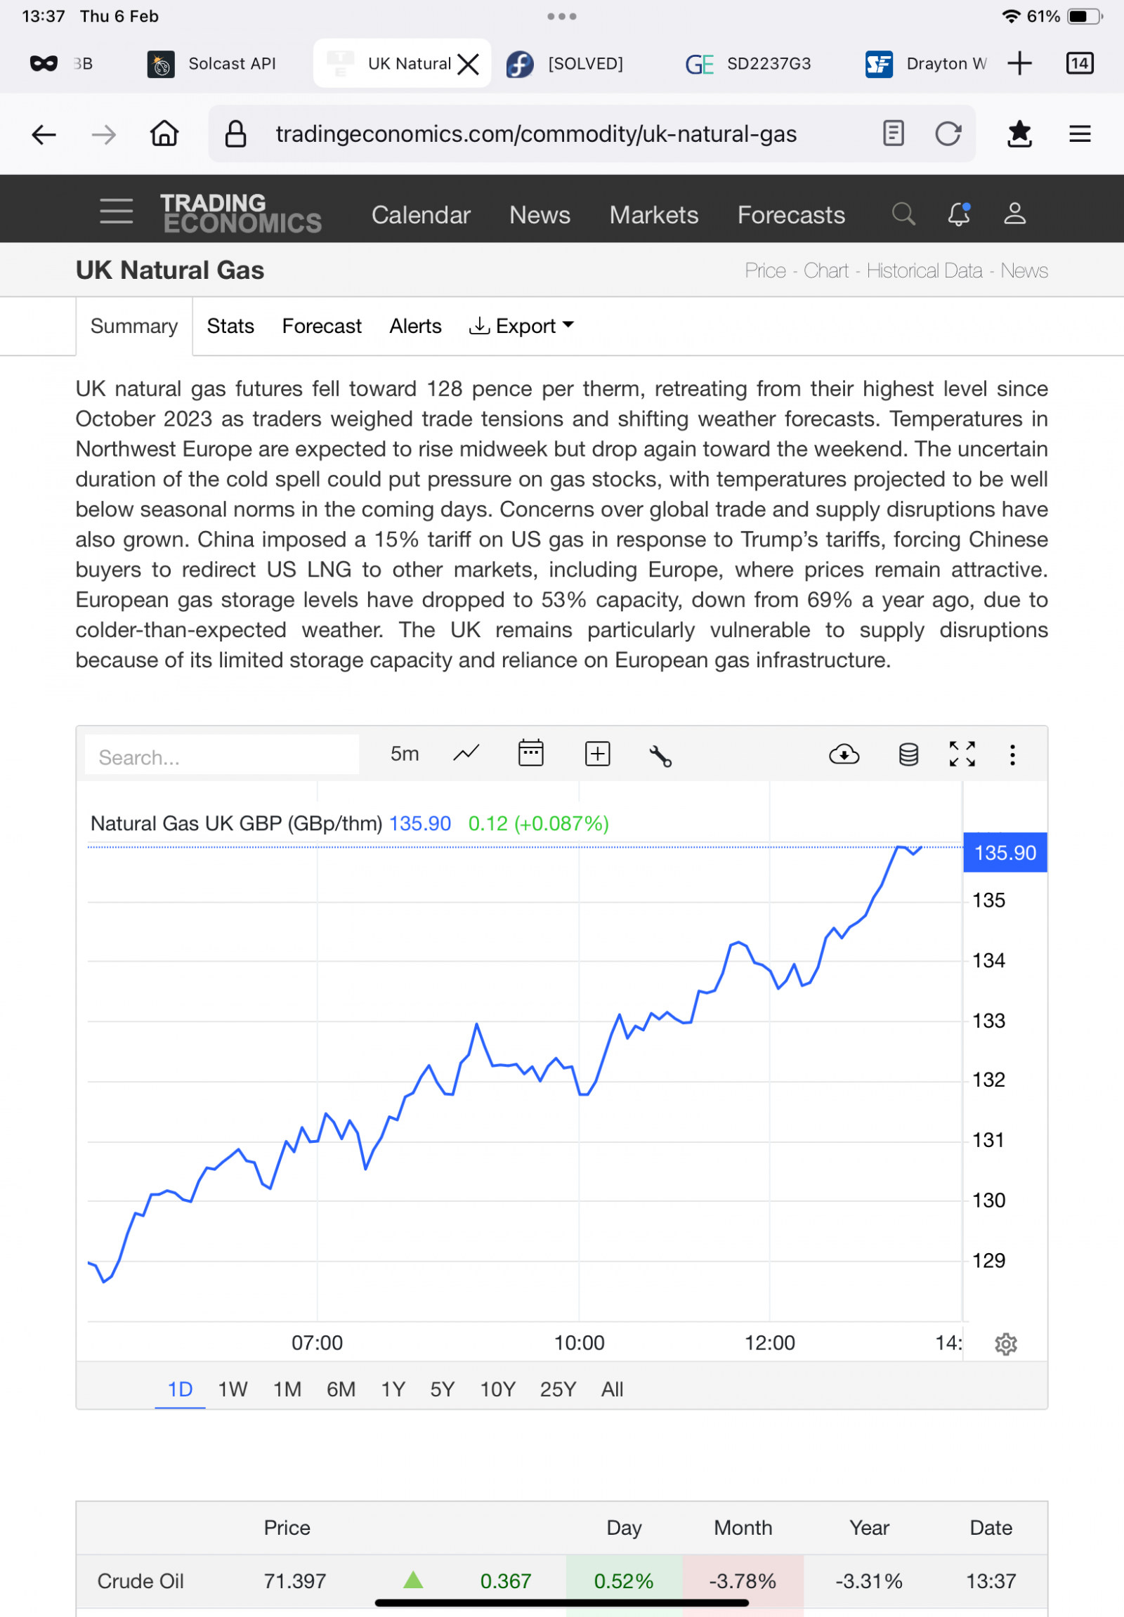1124x1617 pixels.
Task: Add comparison with the plus box icon
Action: (x=597, y=754)
